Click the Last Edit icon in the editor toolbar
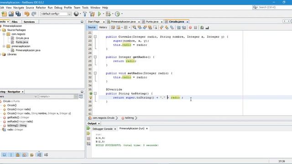Image resolution: width=292 pixels, height=164 pixels. (x=113, y=27)
